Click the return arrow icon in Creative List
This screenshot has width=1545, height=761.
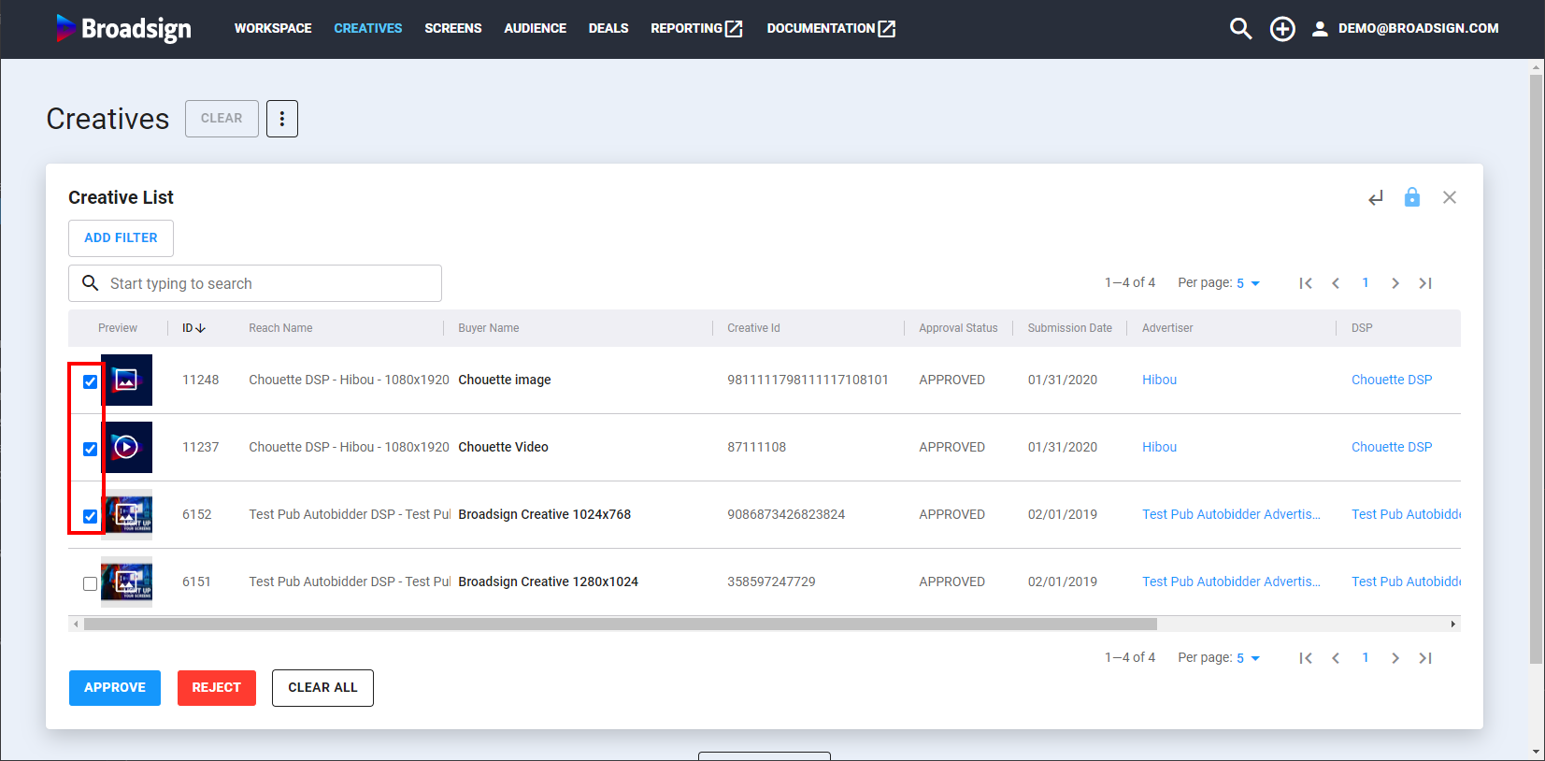tap(1375, 198)
